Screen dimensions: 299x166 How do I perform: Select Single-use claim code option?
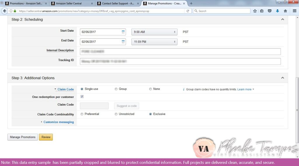click(82, 89)
